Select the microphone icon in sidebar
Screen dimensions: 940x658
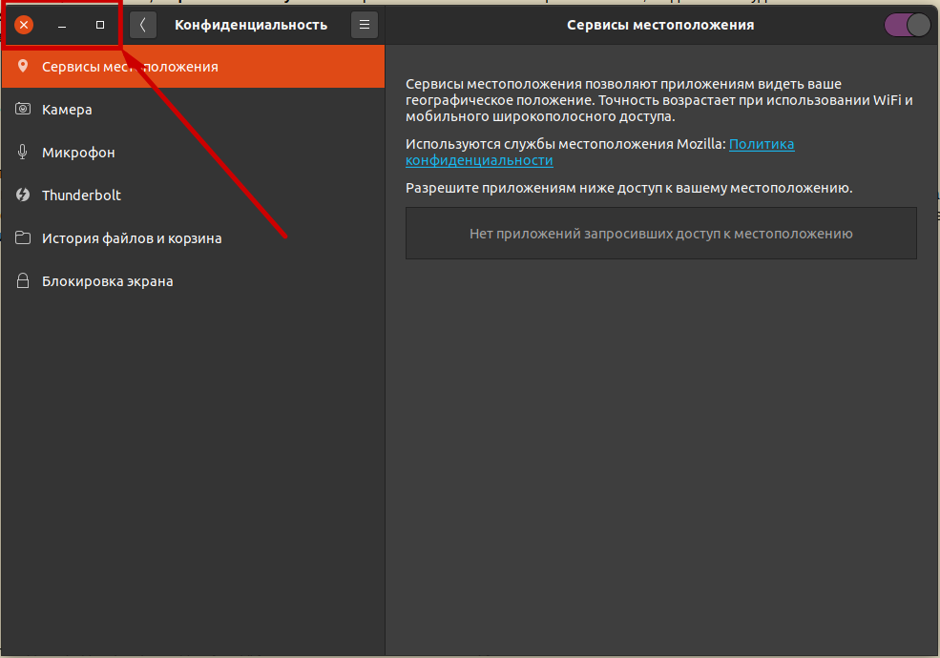coord(24,153)
